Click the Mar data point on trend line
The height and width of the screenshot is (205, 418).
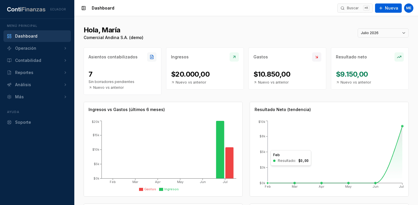click(x=295, y=183)
